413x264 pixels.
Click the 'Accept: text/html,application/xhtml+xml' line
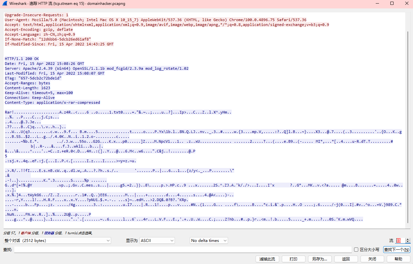(x=167, y=25)
